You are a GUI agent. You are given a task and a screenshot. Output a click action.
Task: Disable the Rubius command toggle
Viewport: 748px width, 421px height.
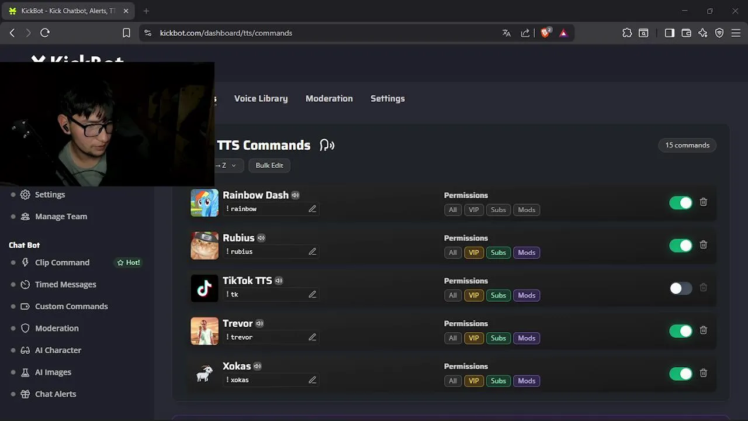click(x=681, y=245)
